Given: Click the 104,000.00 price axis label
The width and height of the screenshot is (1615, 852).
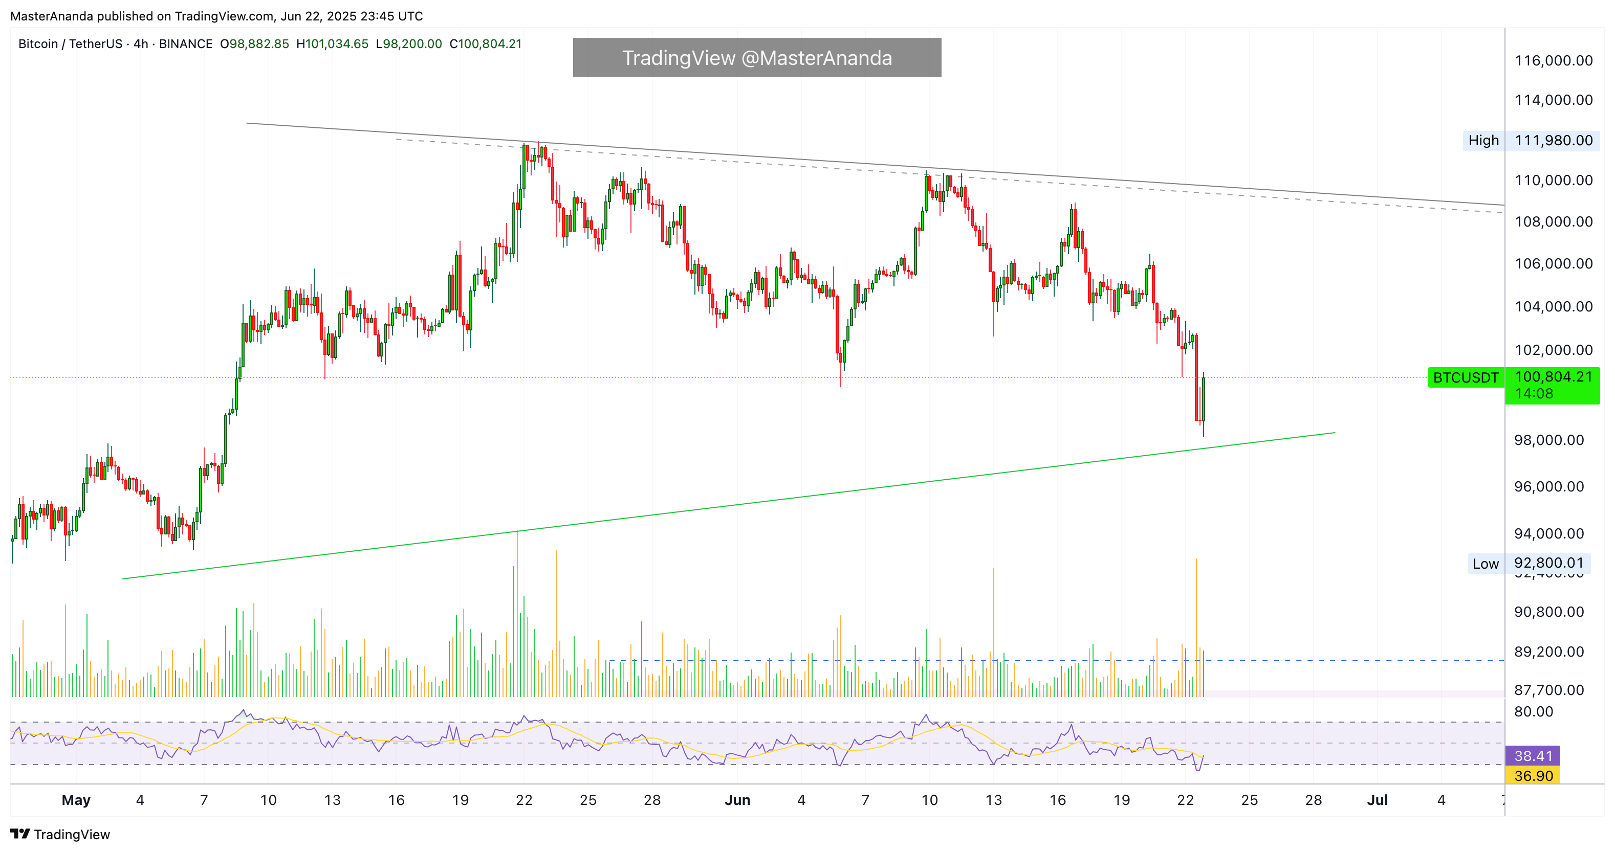Looking at the screenshot, I should 1554,306.
